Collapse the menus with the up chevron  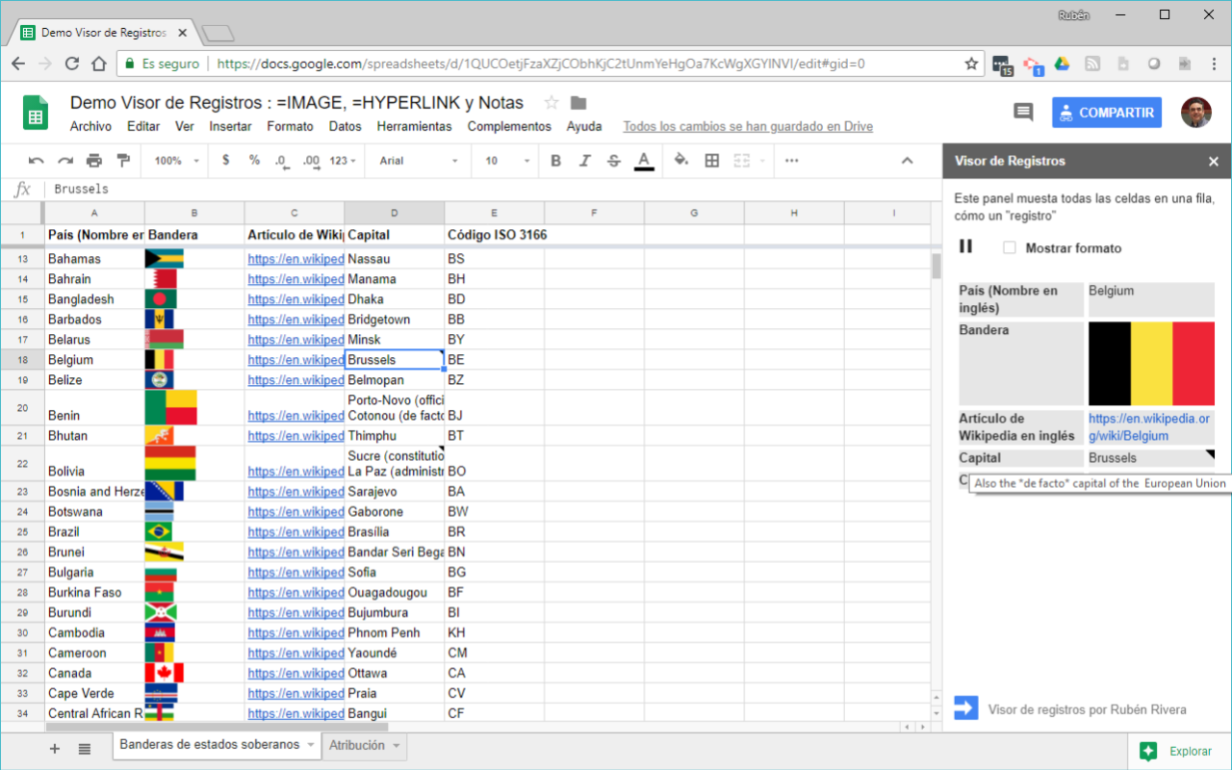coord(907,161)
